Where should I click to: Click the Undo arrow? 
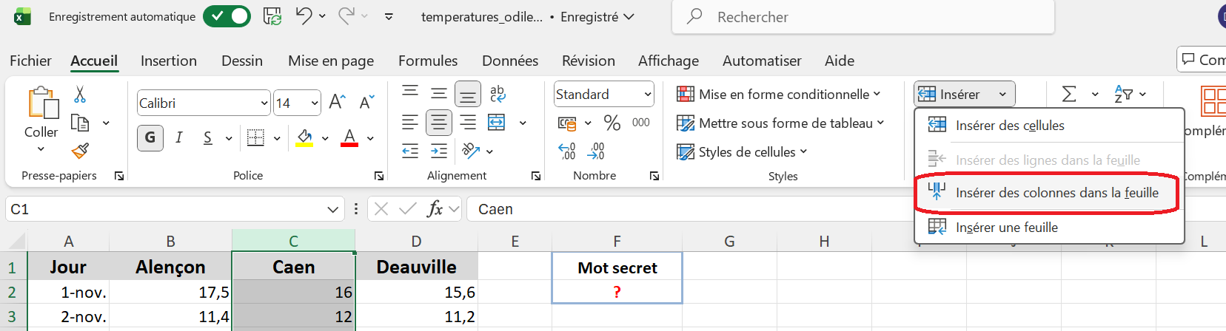point(304,16)
